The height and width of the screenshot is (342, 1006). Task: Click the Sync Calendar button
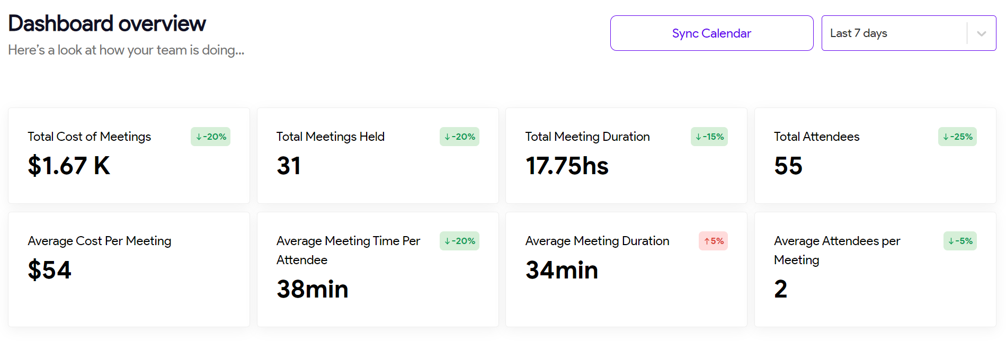coord(711,33)
